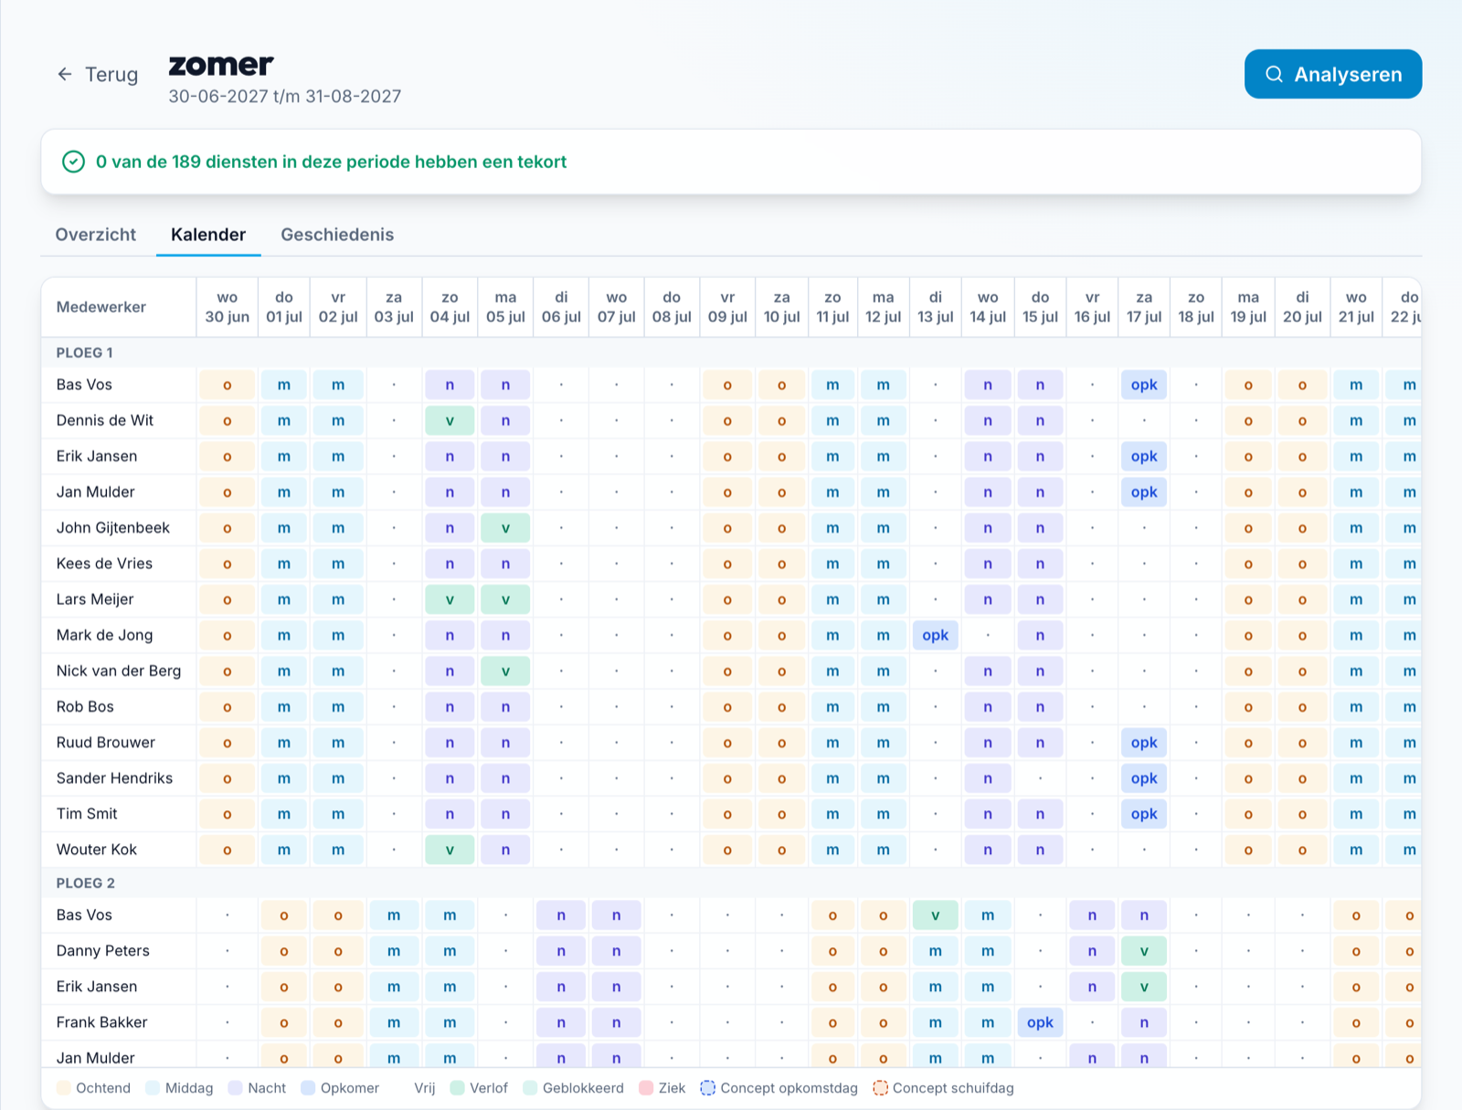Click the Analyseren button label
The width and height of the screenshot is (1462, 1110).
(1348, 74)
